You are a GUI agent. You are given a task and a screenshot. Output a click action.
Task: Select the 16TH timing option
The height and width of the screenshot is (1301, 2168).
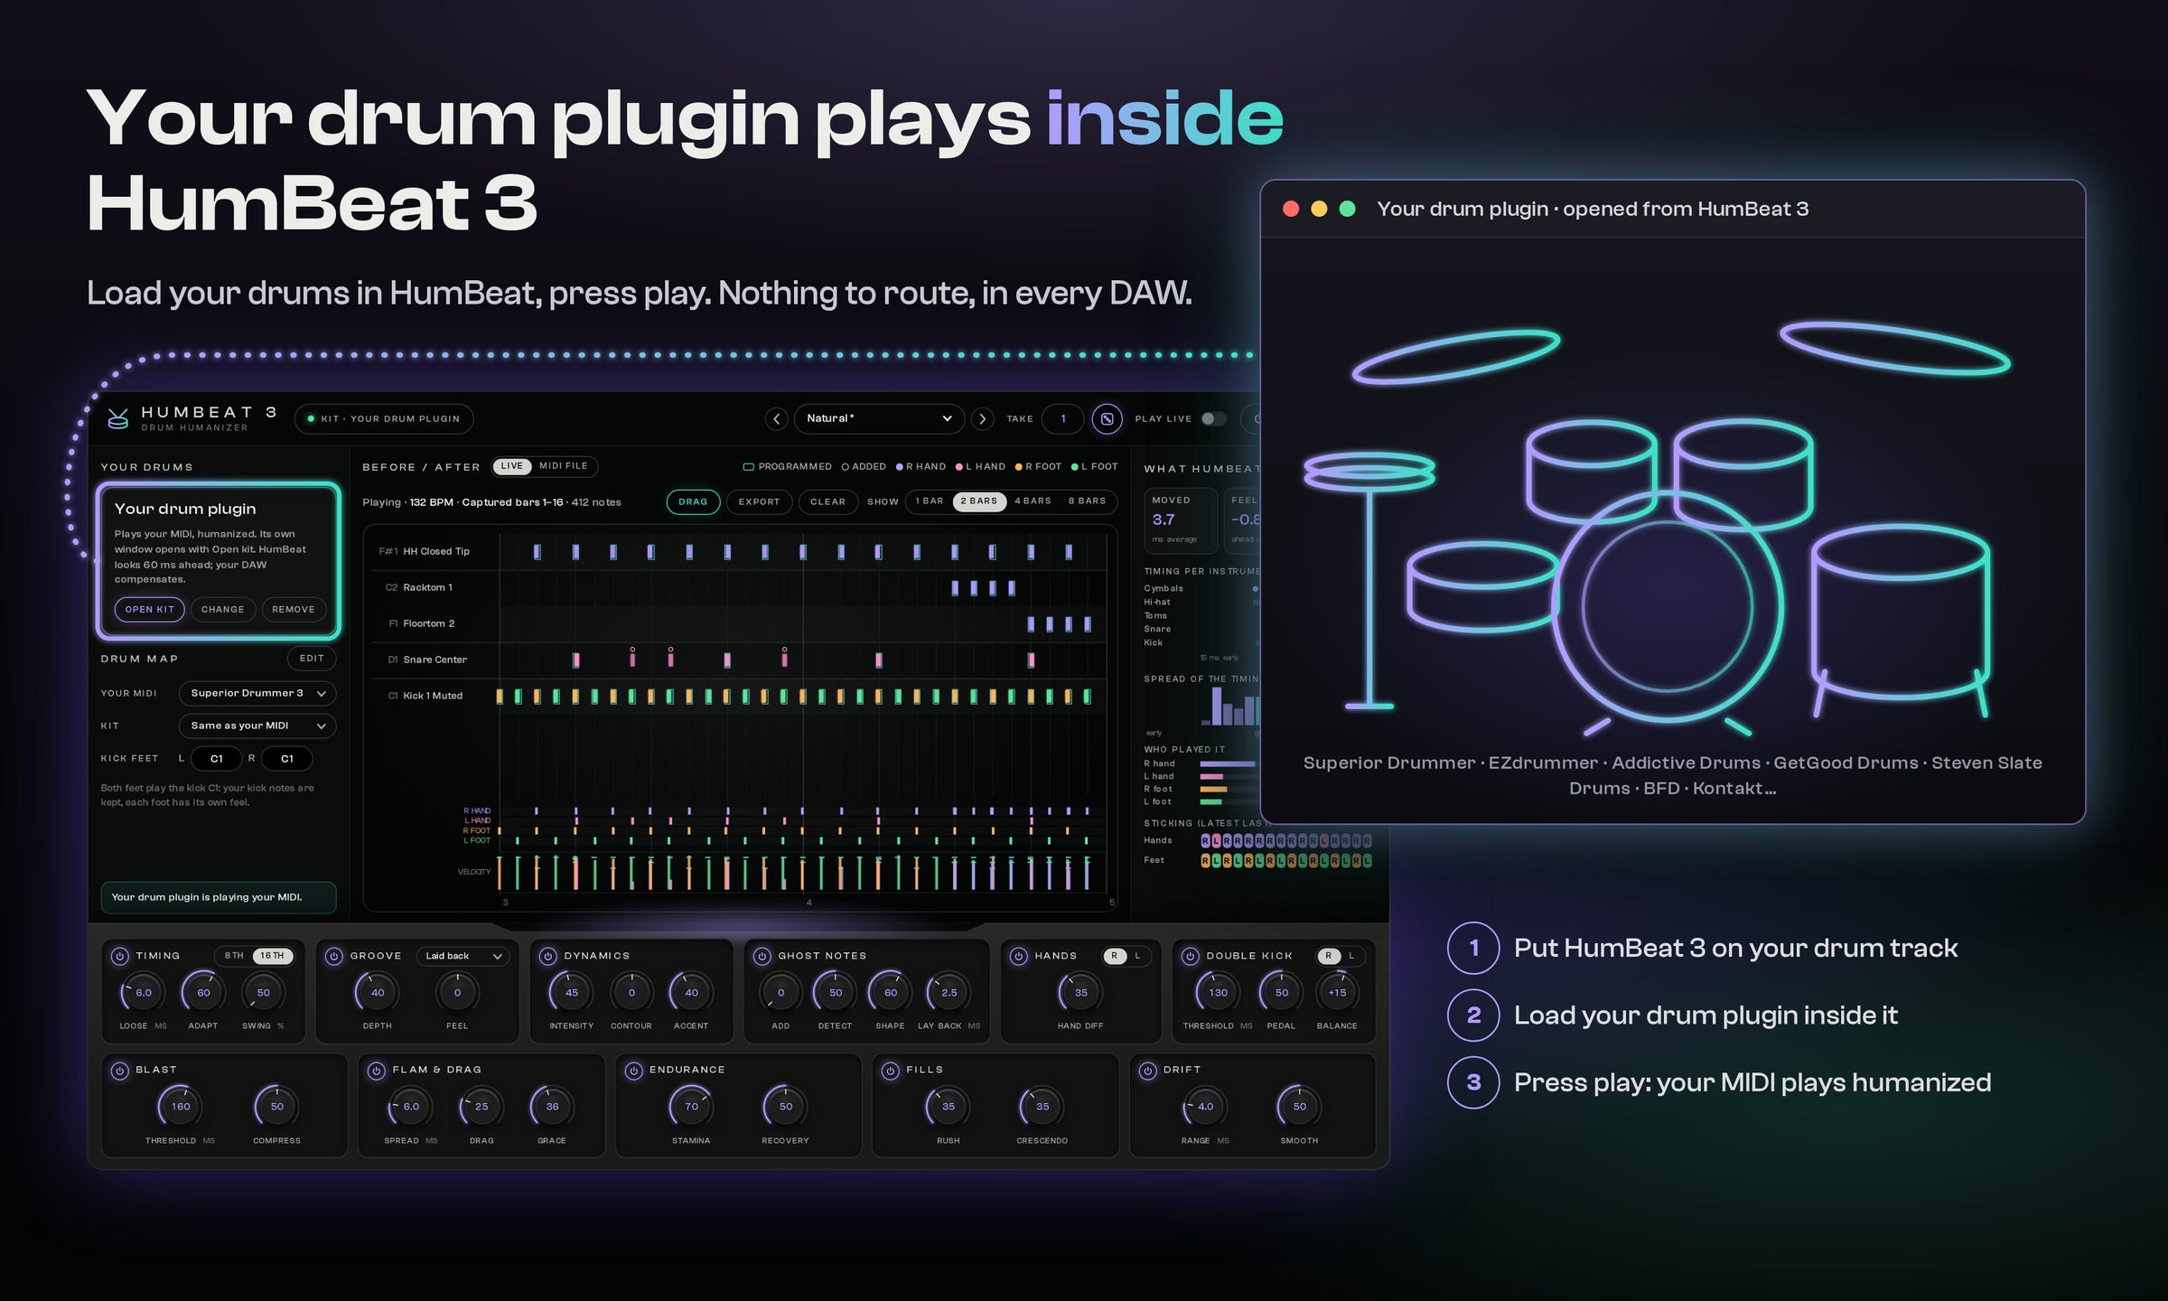272,956
